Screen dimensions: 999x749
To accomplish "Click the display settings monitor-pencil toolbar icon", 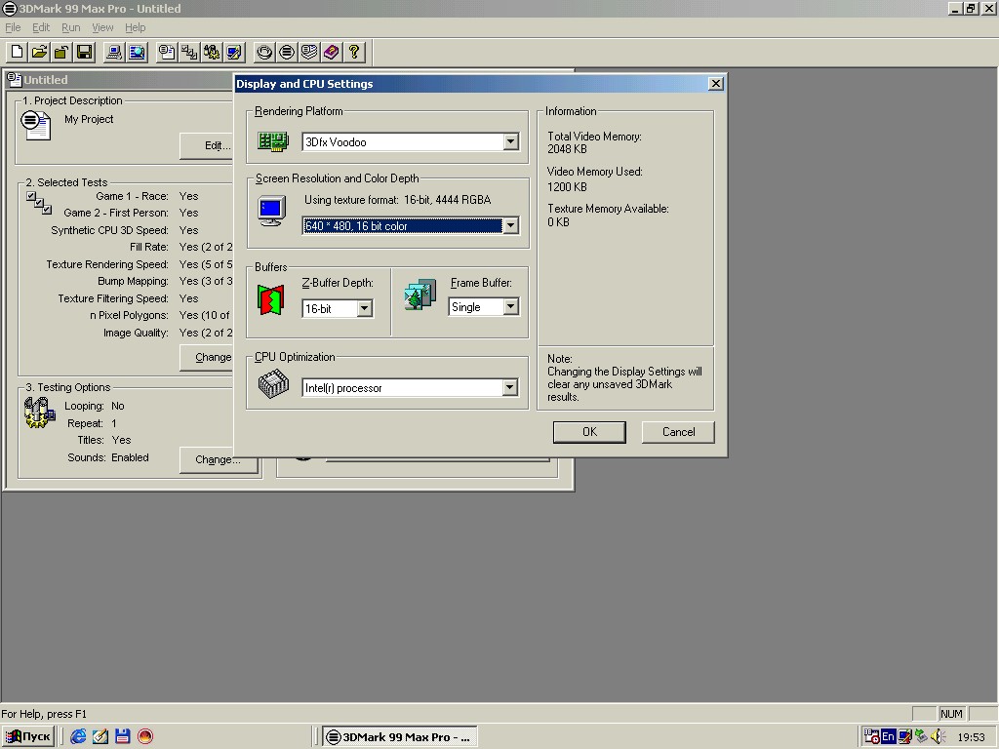I will tap(234, 53).
